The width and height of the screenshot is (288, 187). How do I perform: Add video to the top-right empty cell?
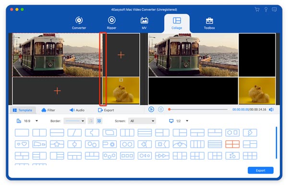click(x=121, y=55)
